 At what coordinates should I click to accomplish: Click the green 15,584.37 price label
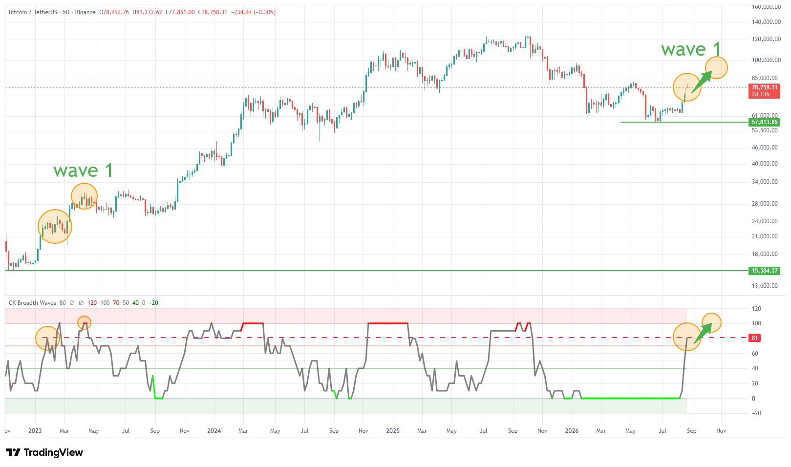[x=764, y=271]
